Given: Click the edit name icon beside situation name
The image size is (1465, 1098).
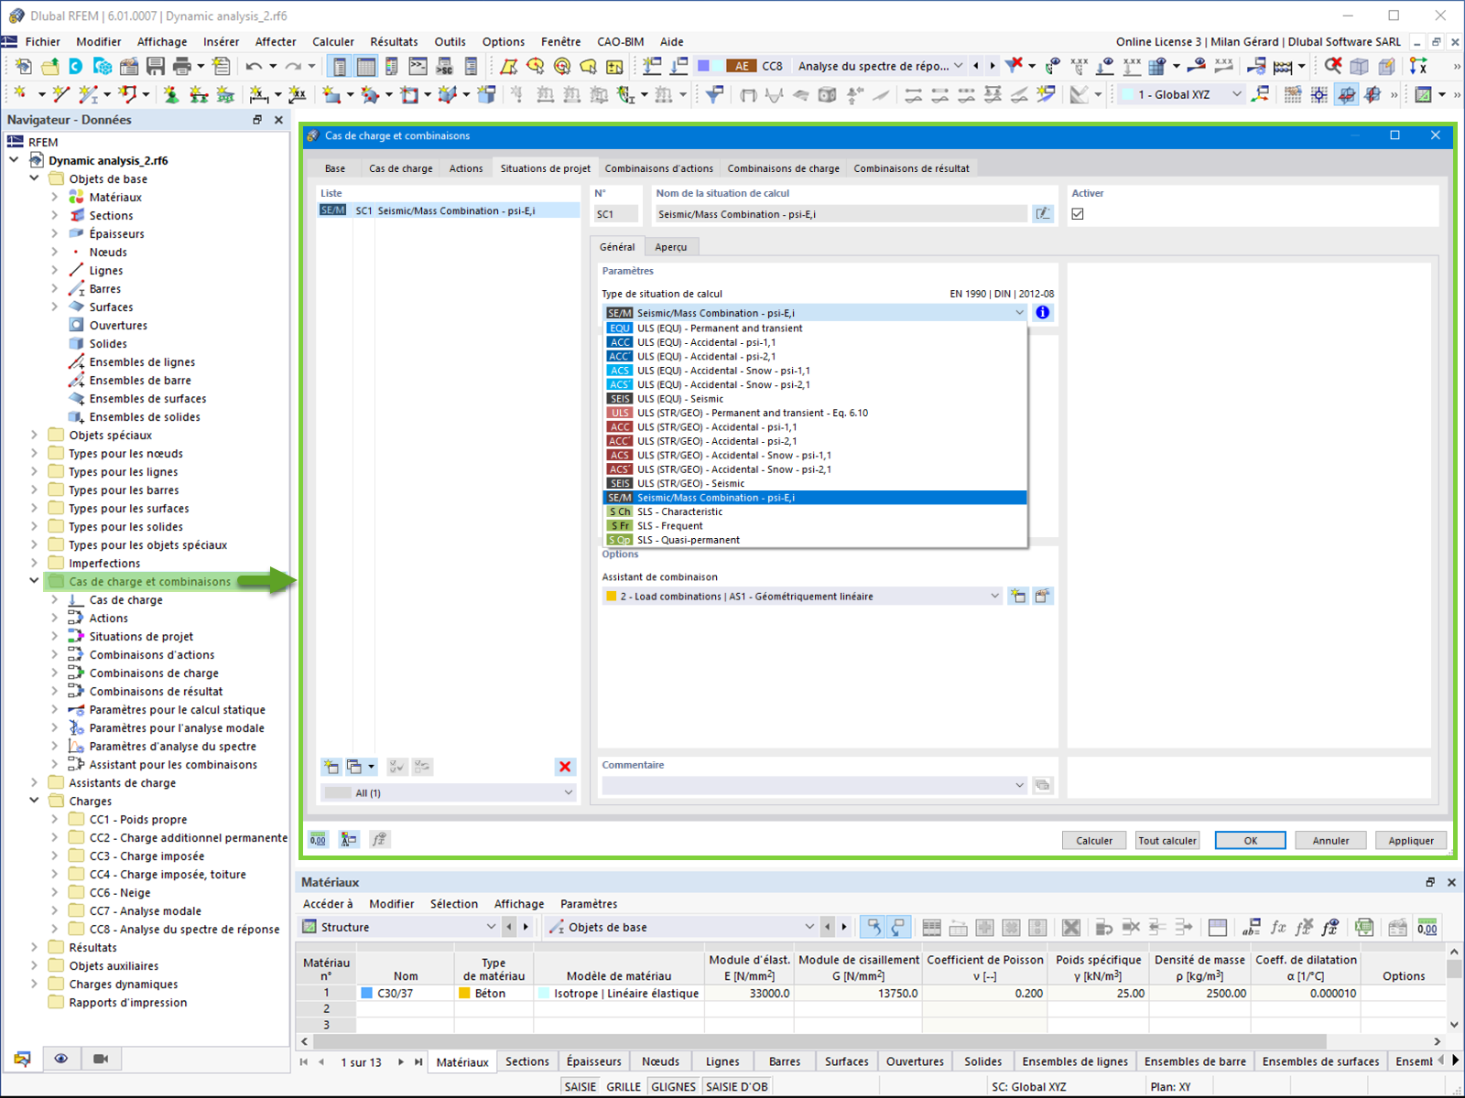Looking at the screenshot, I should pyautogui.click(x=1043, y=214).
